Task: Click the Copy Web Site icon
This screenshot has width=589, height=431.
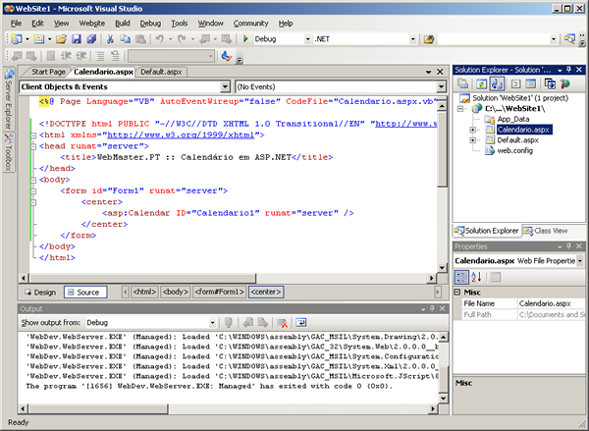Action: 550,83
